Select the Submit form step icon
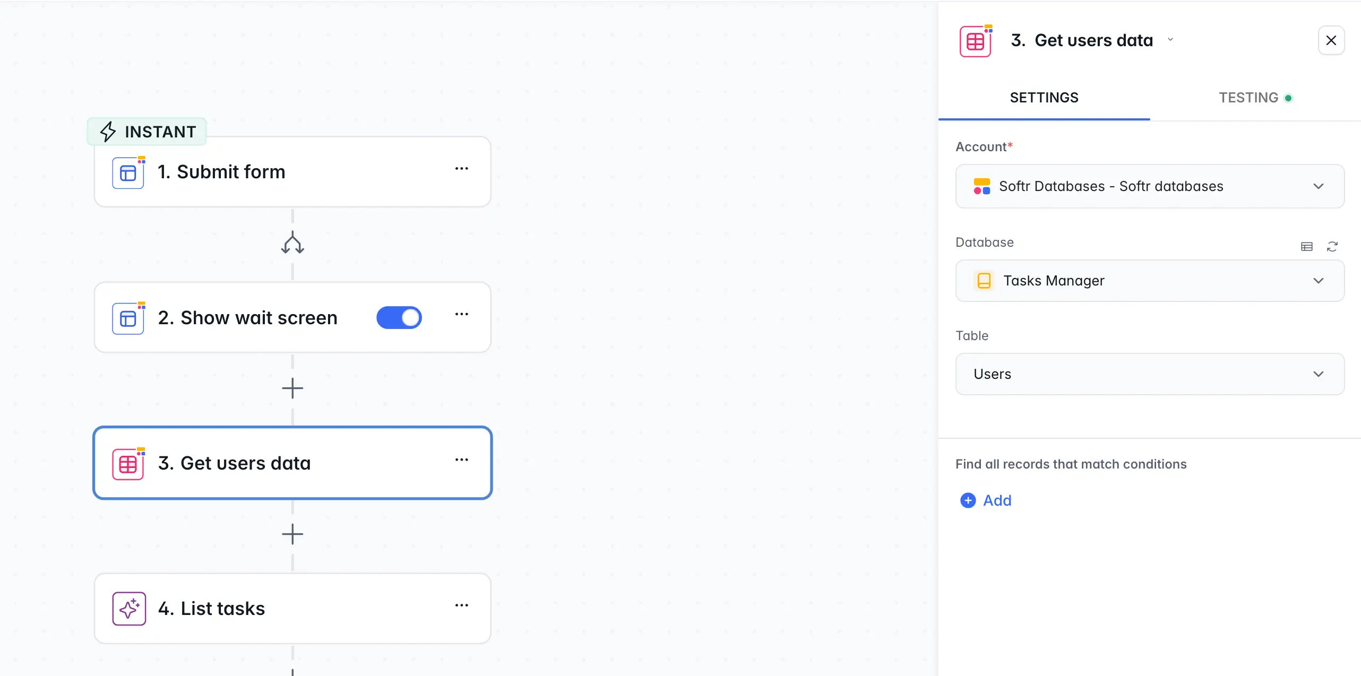 coord(128,172)
